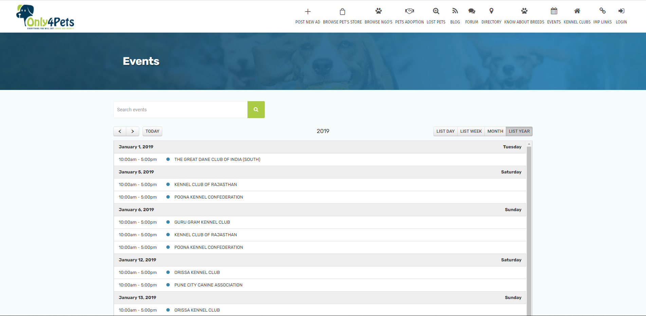
Task: Open GURU GRAM KENNEL CLUB event
Action: click(x=202, y=222)
